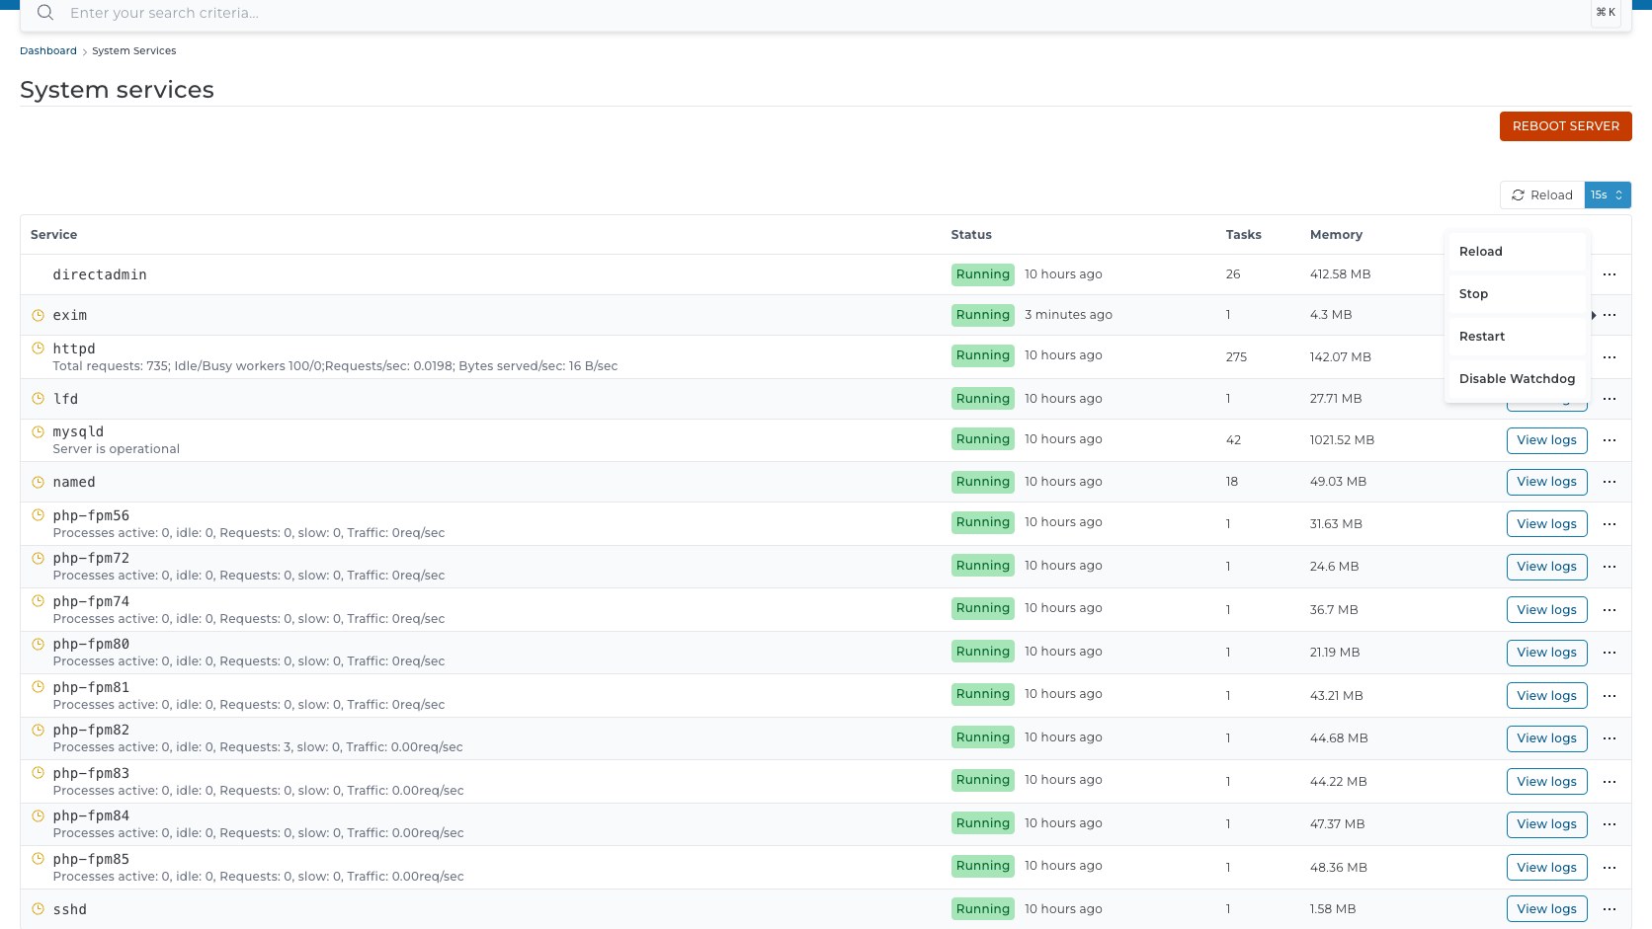This screenshot has width=1652, height=929.
Task: Click the httpd total requests description
Action: [335, 366]
